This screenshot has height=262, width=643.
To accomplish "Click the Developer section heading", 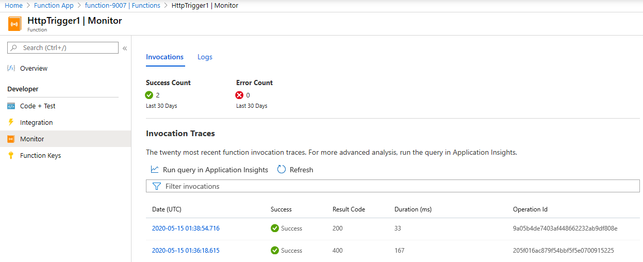I will 23,89.
